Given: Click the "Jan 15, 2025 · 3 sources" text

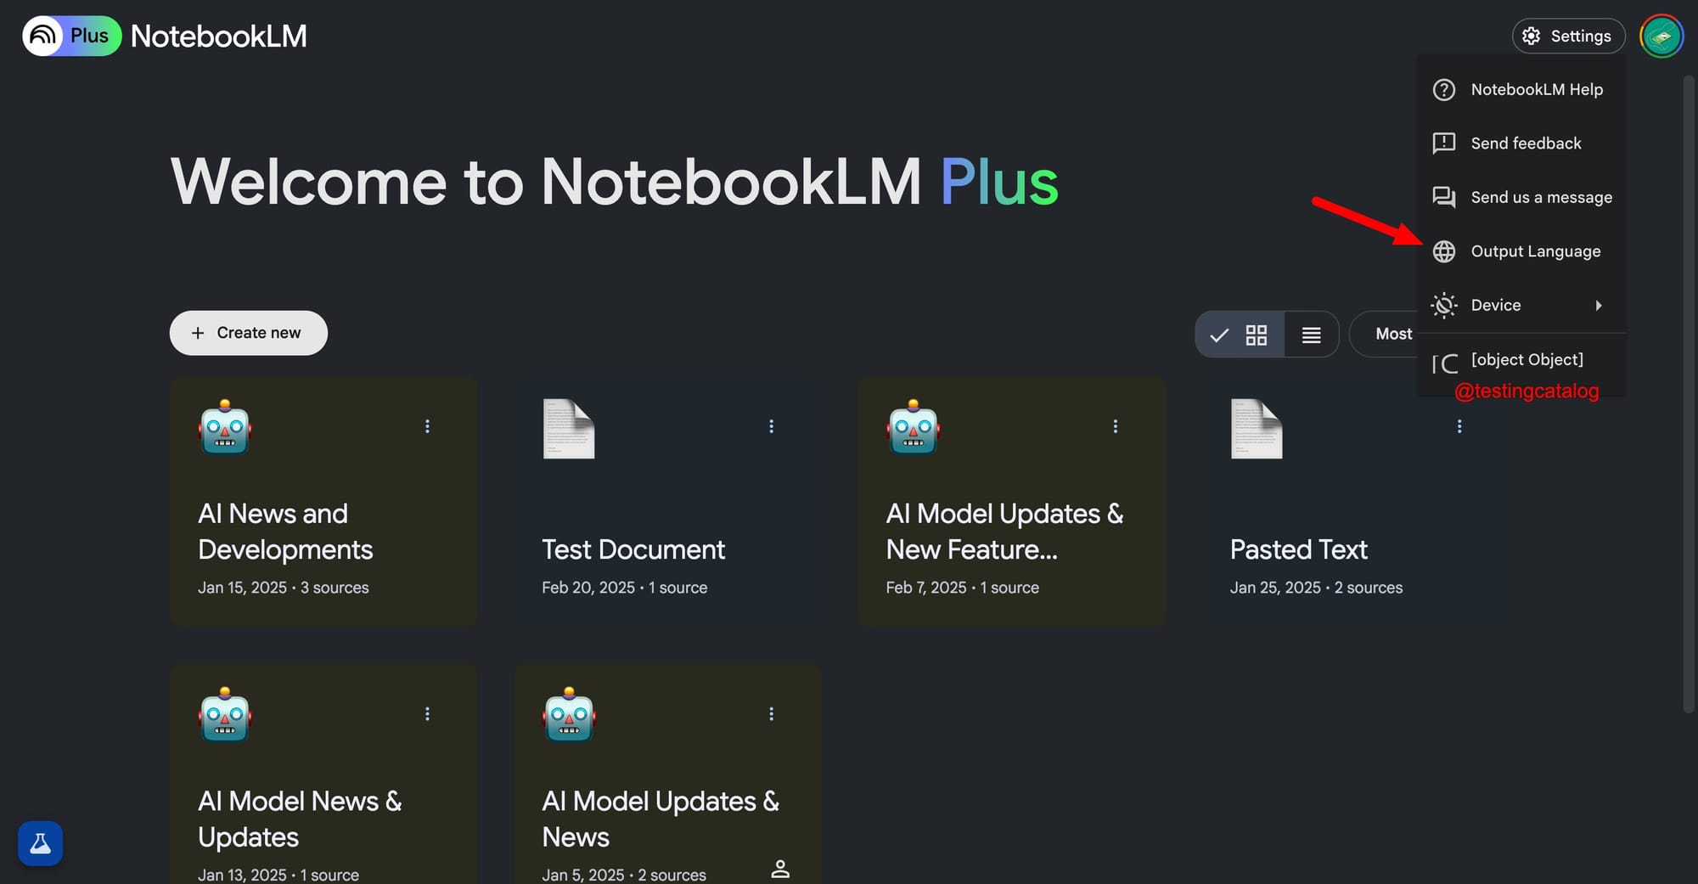Looking at the screenshot, I should pyautogui.click(x=284, y=588).
